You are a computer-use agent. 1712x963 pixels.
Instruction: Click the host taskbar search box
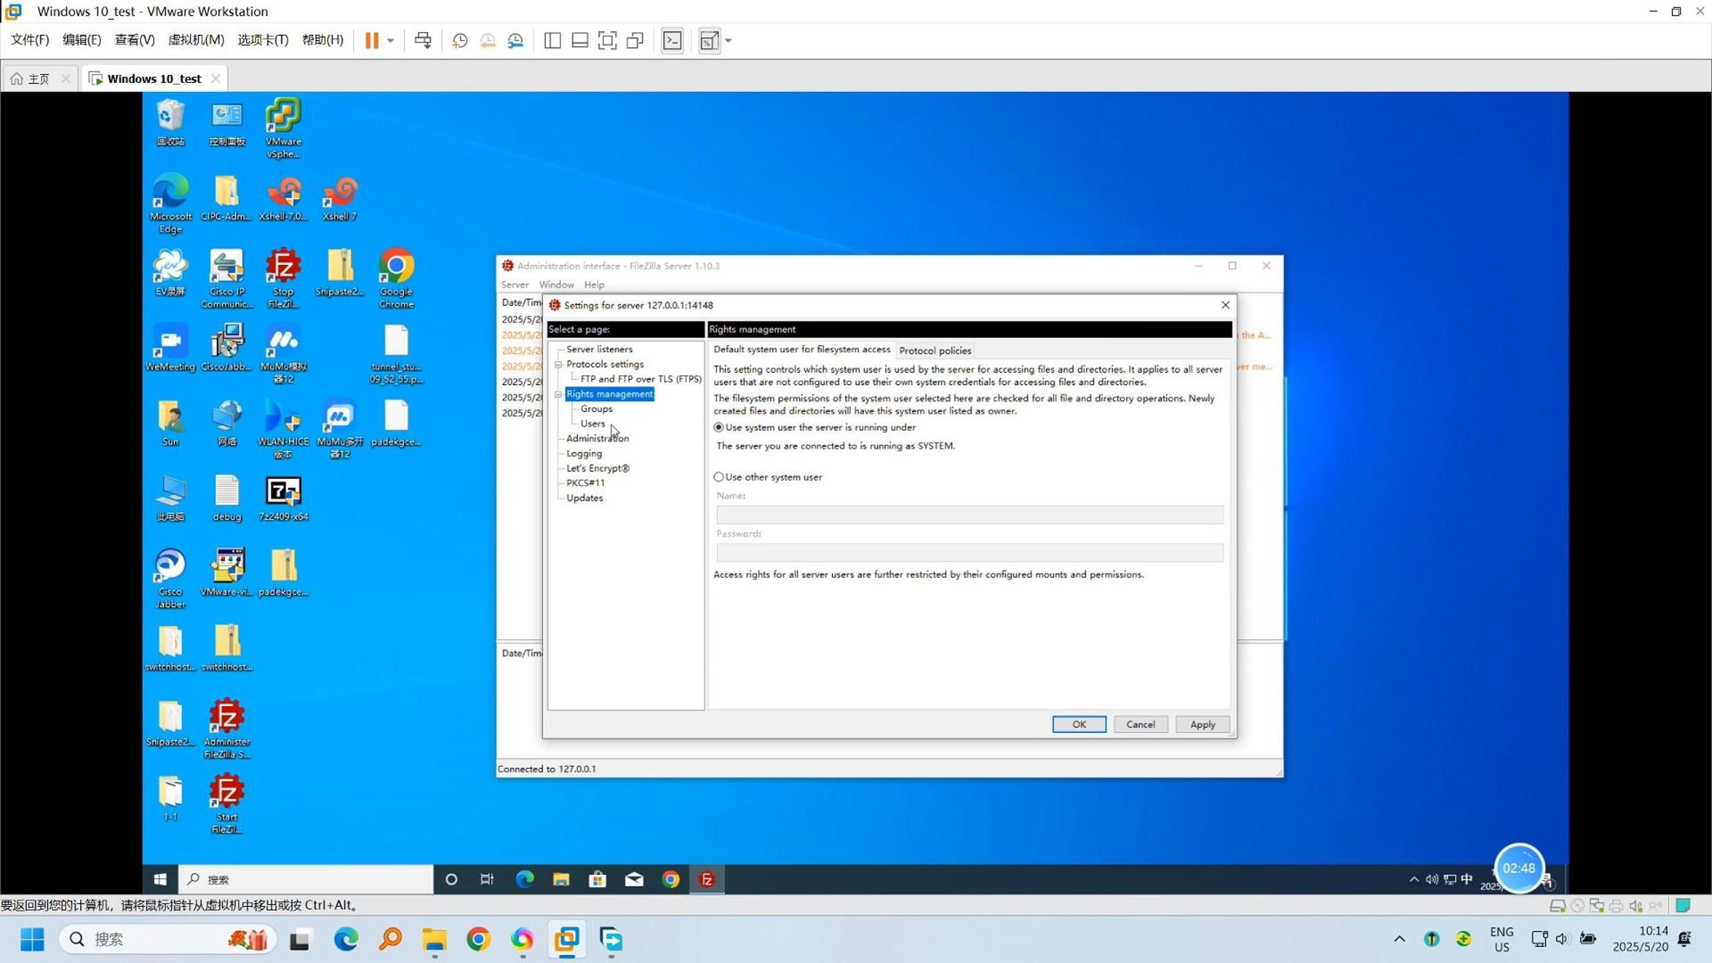click(x=167, y=939)
